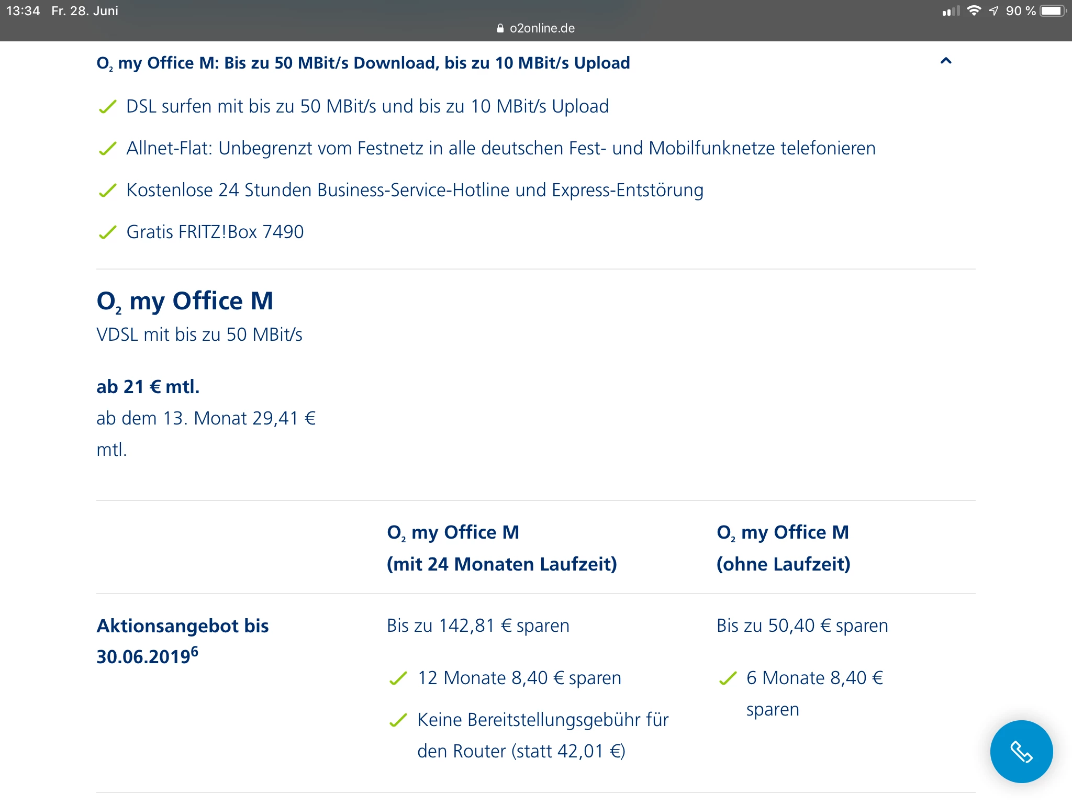Tap checkmark next to DSL surfen line

click(x=107, y=107)
